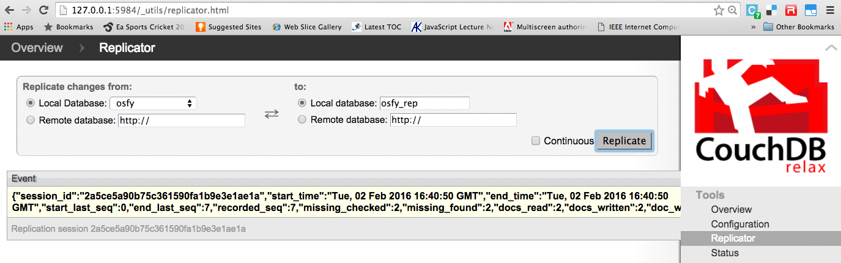Collapse the sidebar with the up arrow

point(830,47)
